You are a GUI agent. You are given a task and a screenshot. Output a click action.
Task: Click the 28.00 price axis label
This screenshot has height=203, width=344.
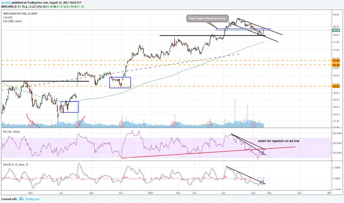[336, 100]
